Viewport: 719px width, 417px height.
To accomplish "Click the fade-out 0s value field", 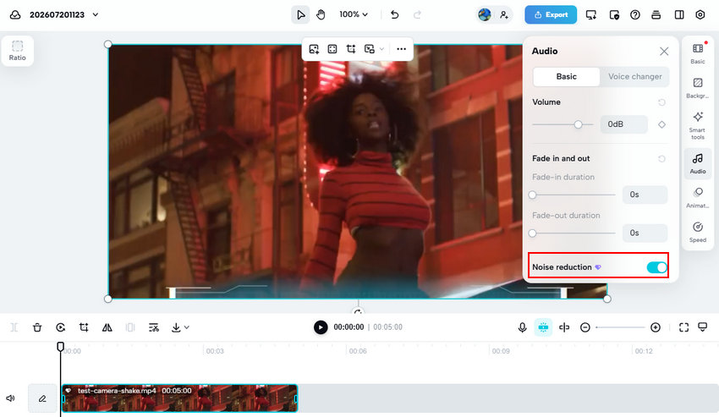I will 645,233.
